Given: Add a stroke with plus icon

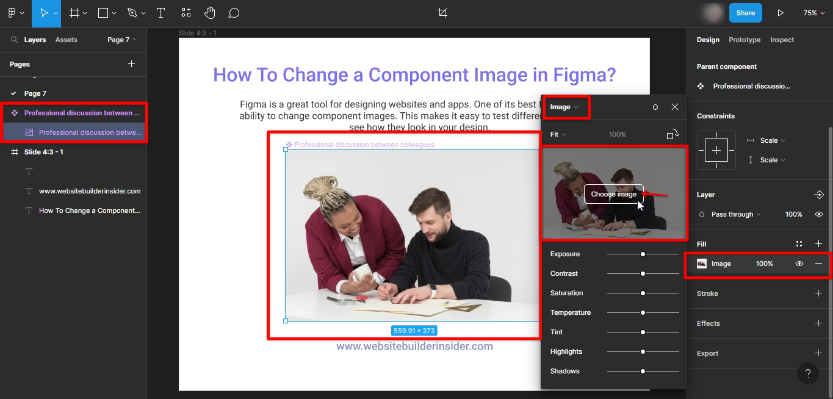Looking at the screenshot, I should (x=819, y=293).
